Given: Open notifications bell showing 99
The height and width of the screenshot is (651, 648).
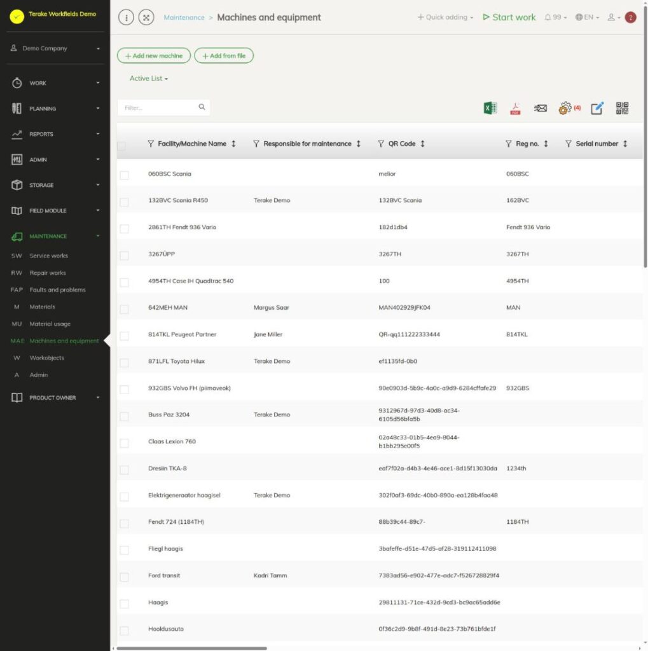Looking at the screenshot, I should pyautogui.click(x=555, y=17).
